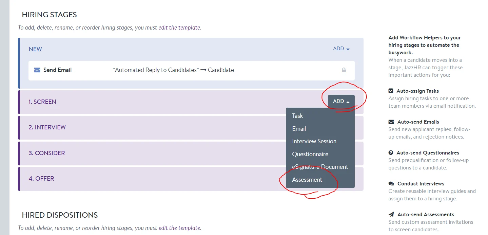Screen dimensions: 488x235
Task: Choose Email from the ADD menu
Action: [320, 129]
